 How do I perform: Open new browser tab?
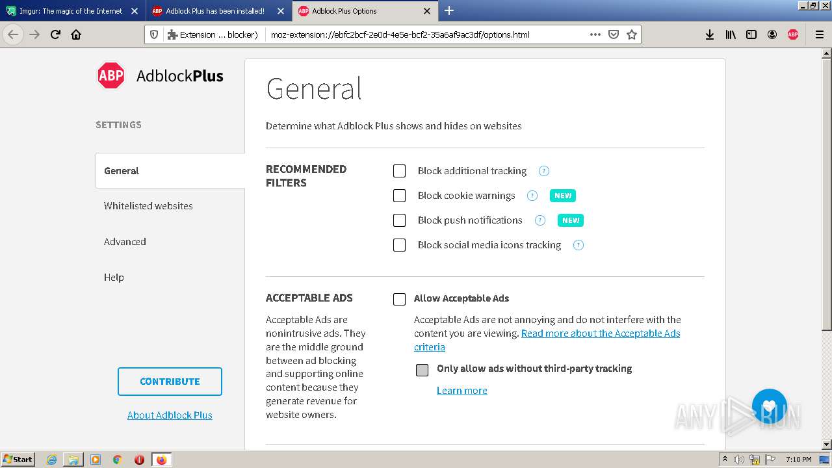click(449, 10)
